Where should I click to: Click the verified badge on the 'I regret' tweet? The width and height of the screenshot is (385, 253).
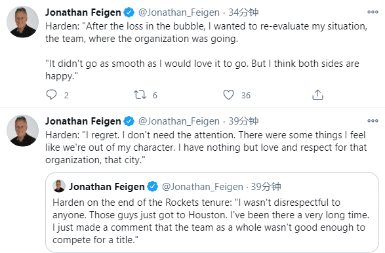coord(129,121)
